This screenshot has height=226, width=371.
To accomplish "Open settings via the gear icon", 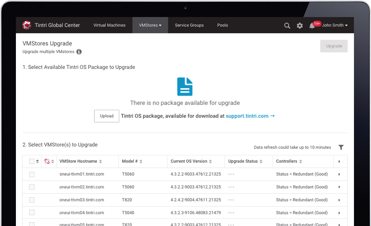I will pos(300,26).
